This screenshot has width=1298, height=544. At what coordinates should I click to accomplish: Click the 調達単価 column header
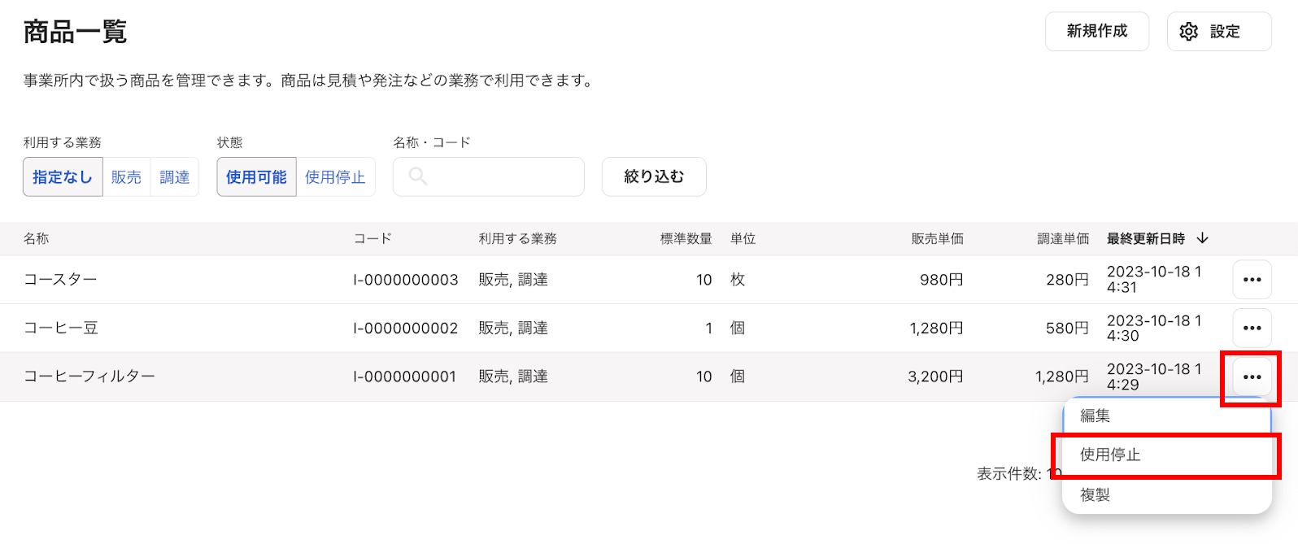pos(1063,238)
